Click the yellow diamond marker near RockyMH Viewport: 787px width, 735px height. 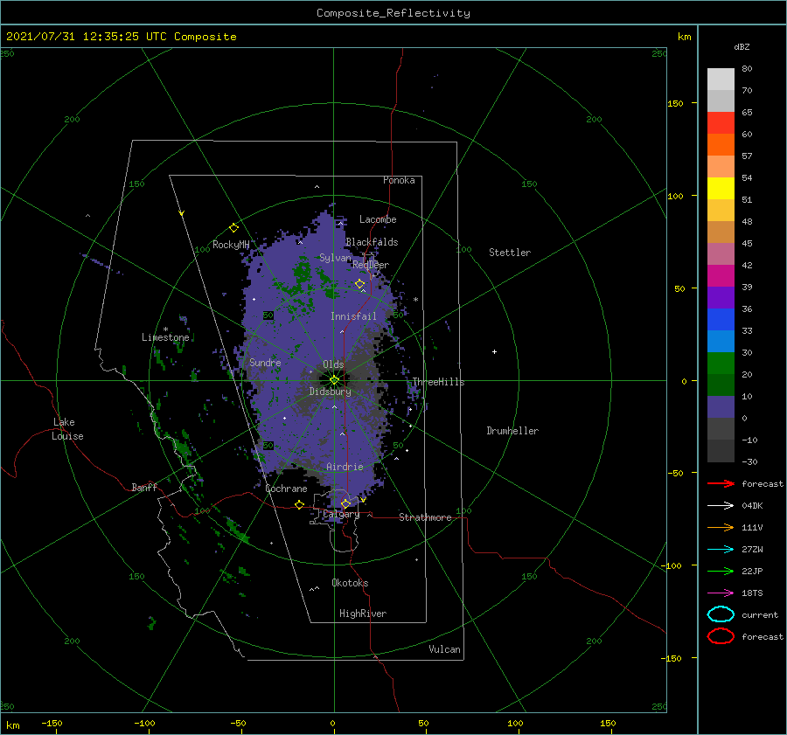(x=233, y=228)
